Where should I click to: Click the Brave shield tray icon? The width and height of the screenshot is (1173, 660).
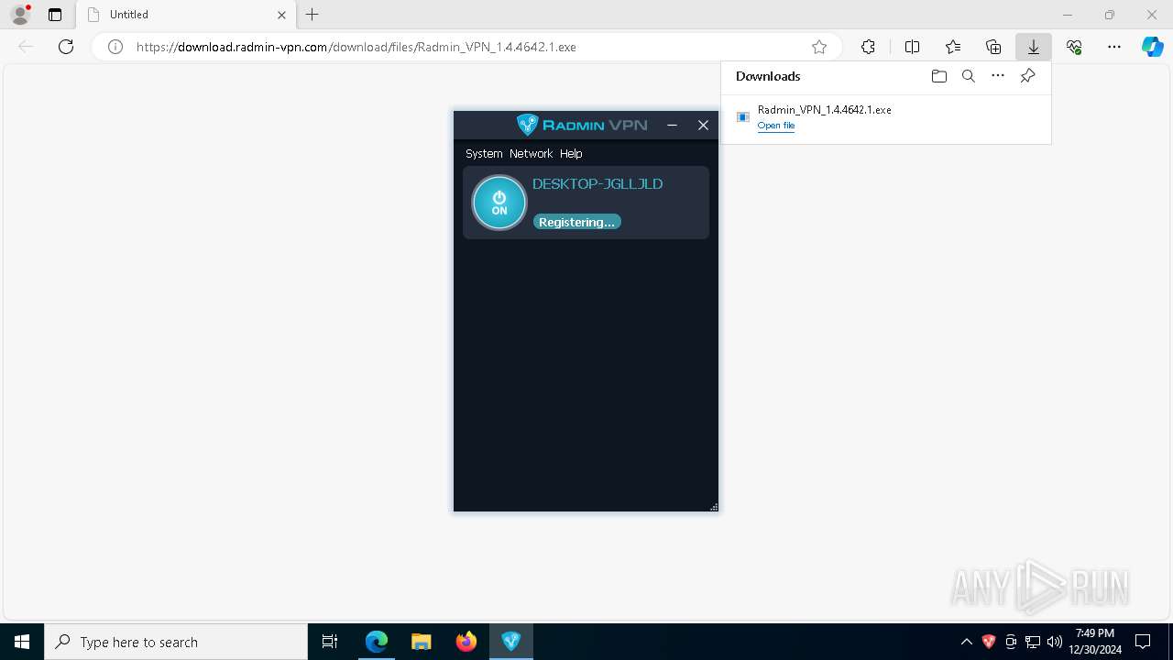click(x=988, y=642)
